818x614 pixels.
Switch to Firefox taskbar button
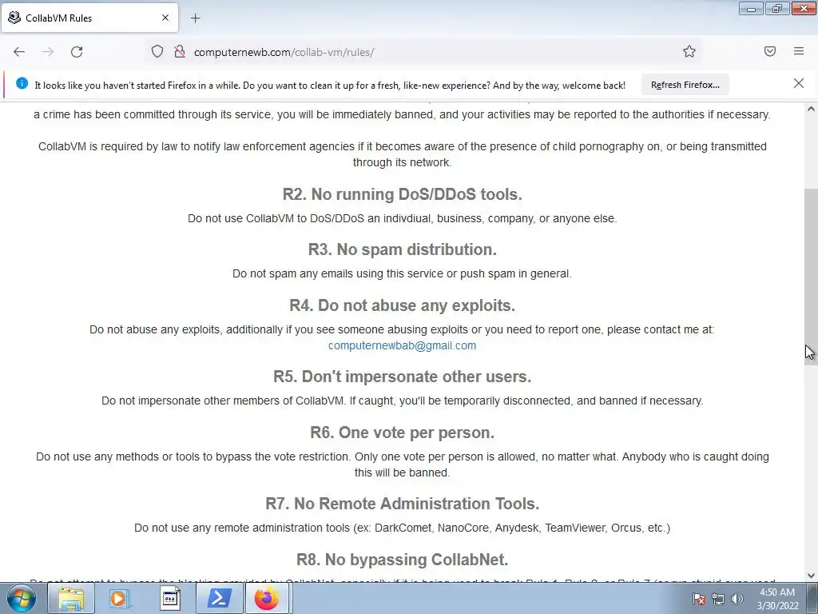coord(267,598)
